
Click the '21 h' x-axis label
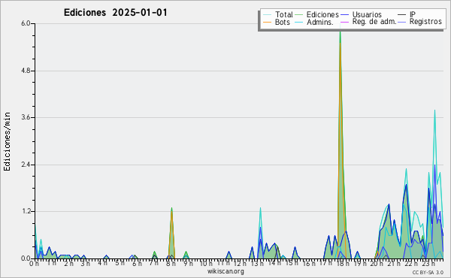(x=394, y=263)
